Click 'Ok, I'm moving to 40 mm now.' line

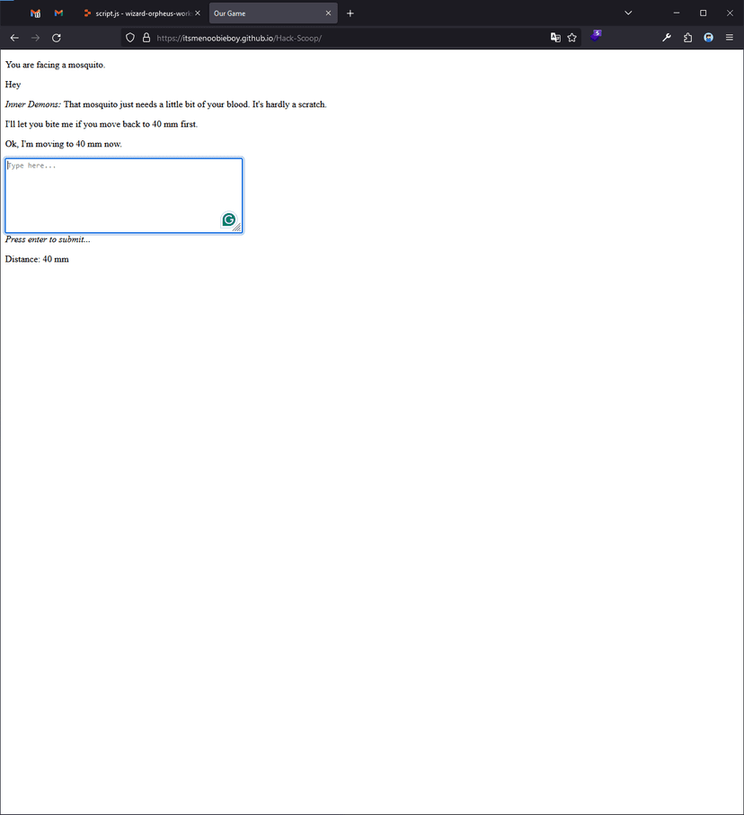click(x=63, y=144)
